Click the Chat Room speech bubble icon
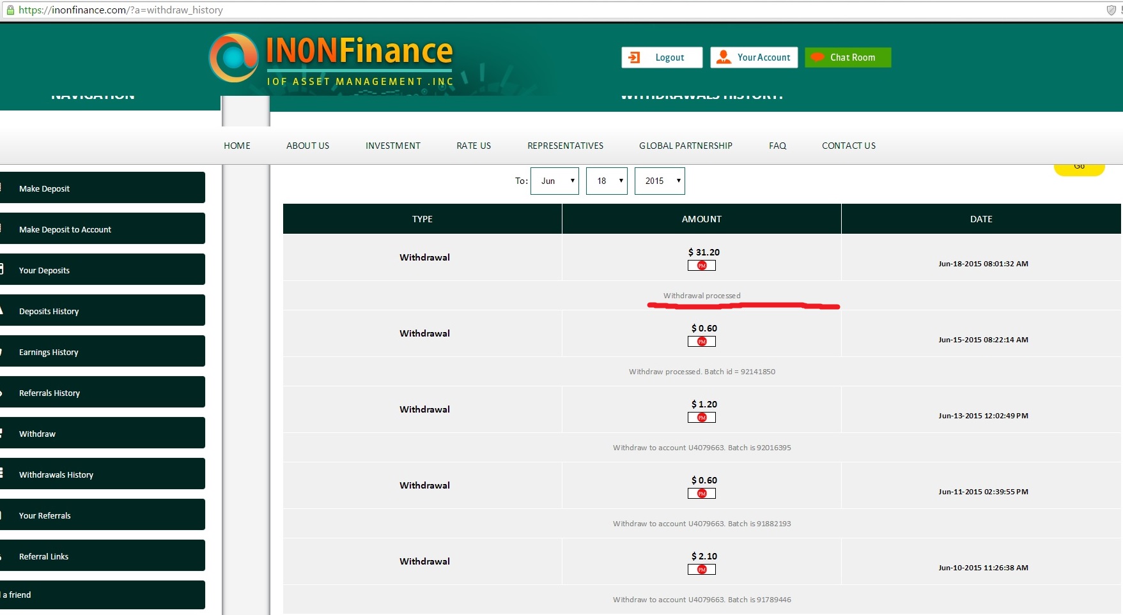 coord(817,57)
